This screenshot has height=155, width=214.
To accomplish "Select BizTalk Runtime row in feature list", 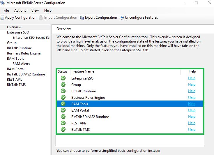I will point(130,91).
